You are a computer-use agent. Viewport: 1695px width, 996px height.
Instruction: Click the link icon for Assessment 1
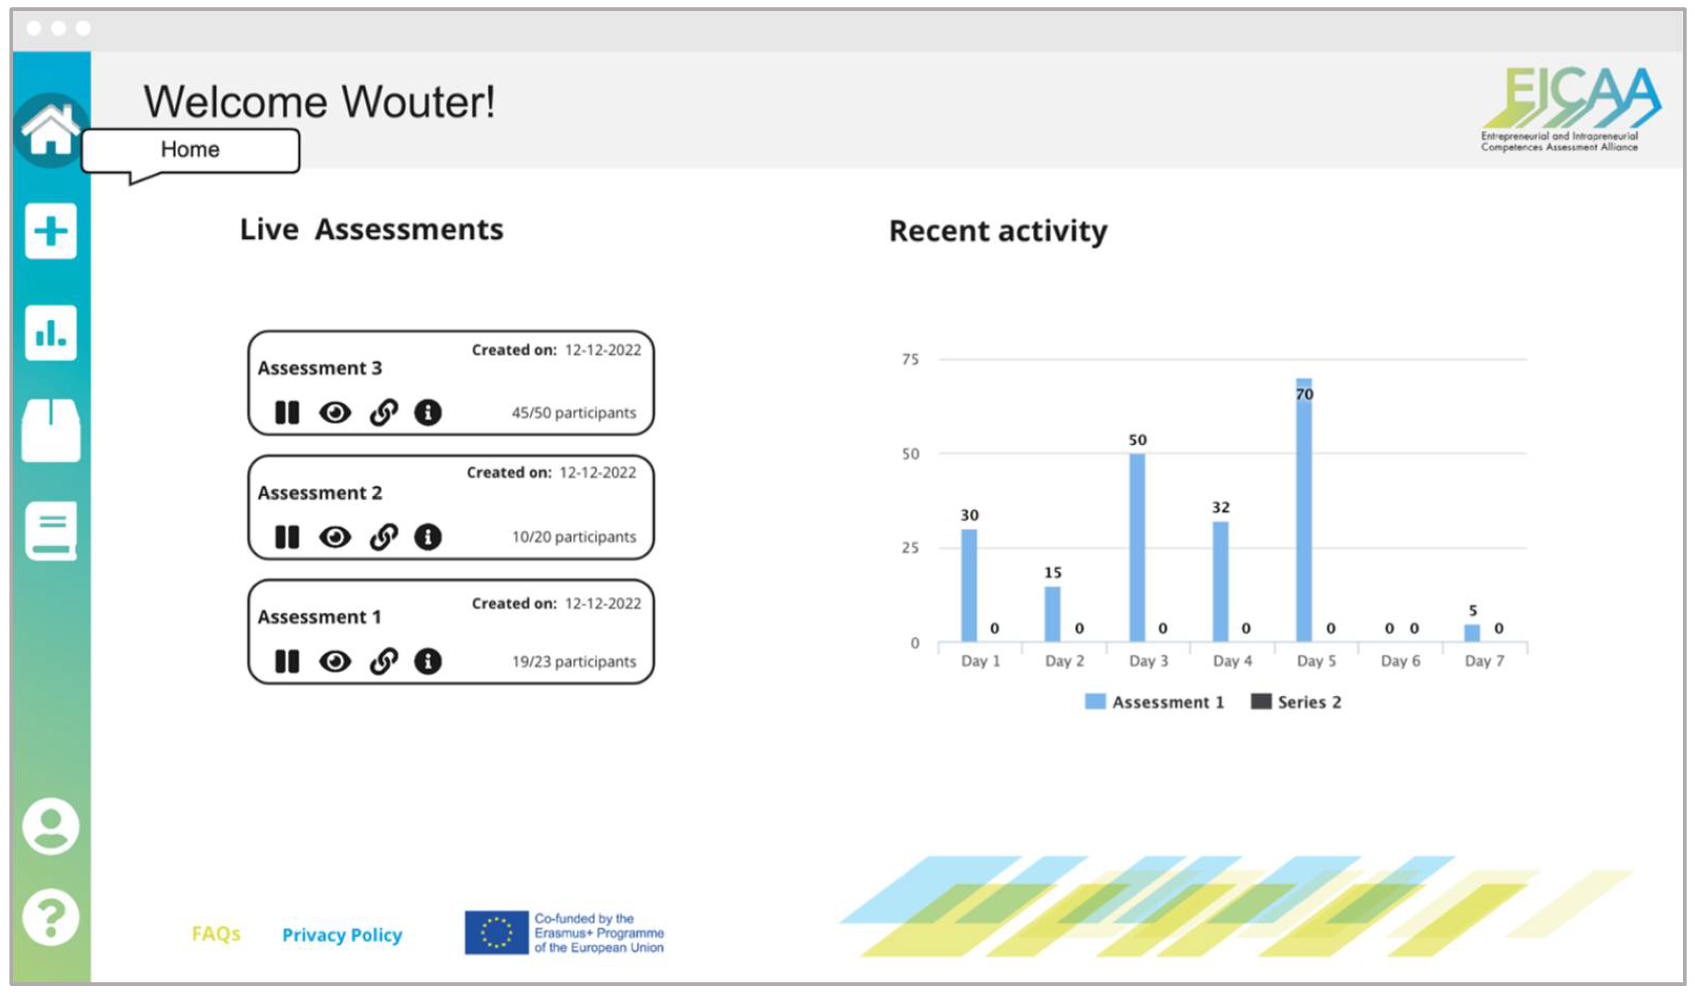pos(383,661)
